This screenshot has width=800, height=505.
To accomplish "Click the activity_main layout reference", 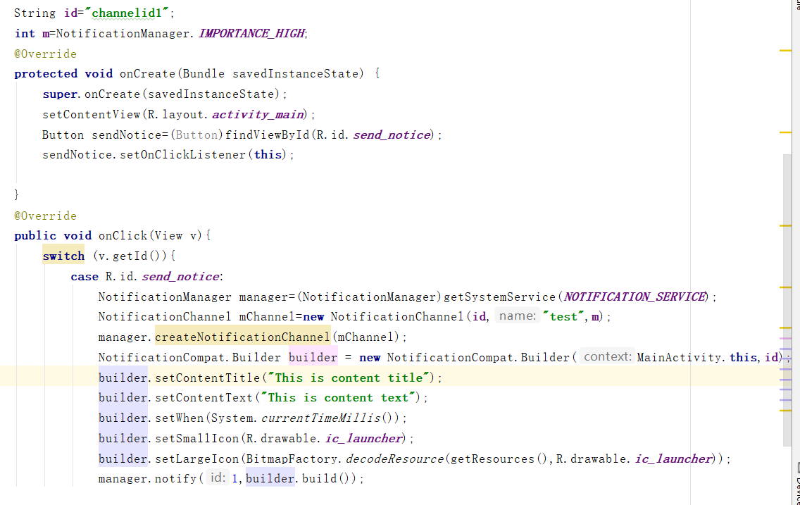I will [258, 114].
